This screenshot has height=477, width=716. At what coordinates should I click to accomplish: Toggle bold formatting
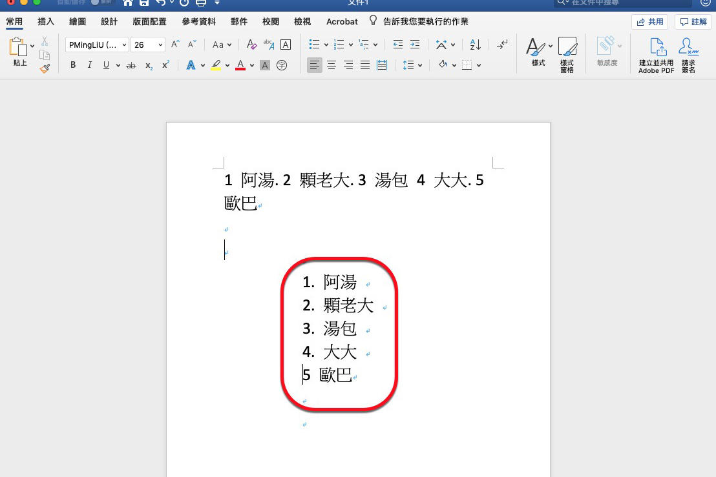[73, 65]
